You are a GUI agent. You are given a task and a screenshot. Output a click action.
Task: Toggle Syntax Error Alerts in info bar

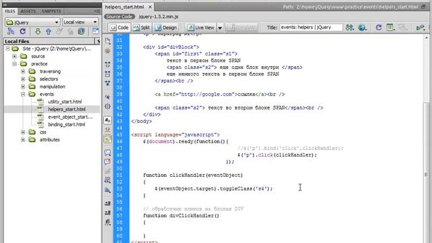point(108,138)
